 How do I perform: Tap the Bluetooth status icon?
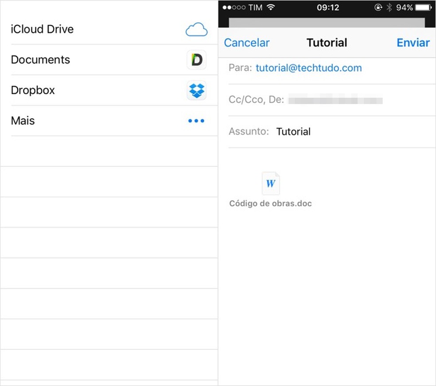tap(389, 8)
